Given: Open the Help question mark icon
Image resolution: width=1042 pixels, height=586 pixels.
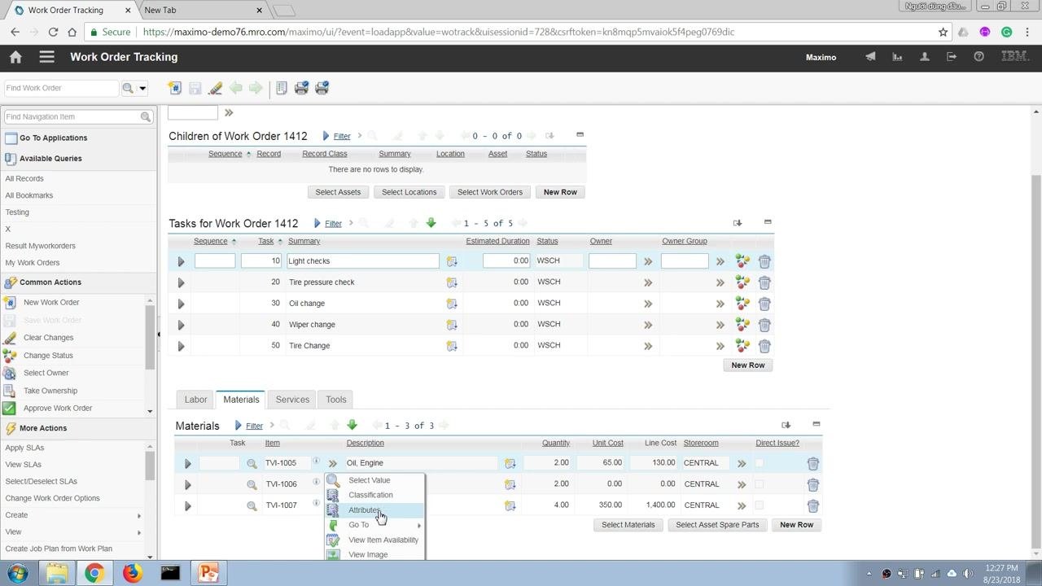Looking at the screenshot, I should tap(979, 57).
